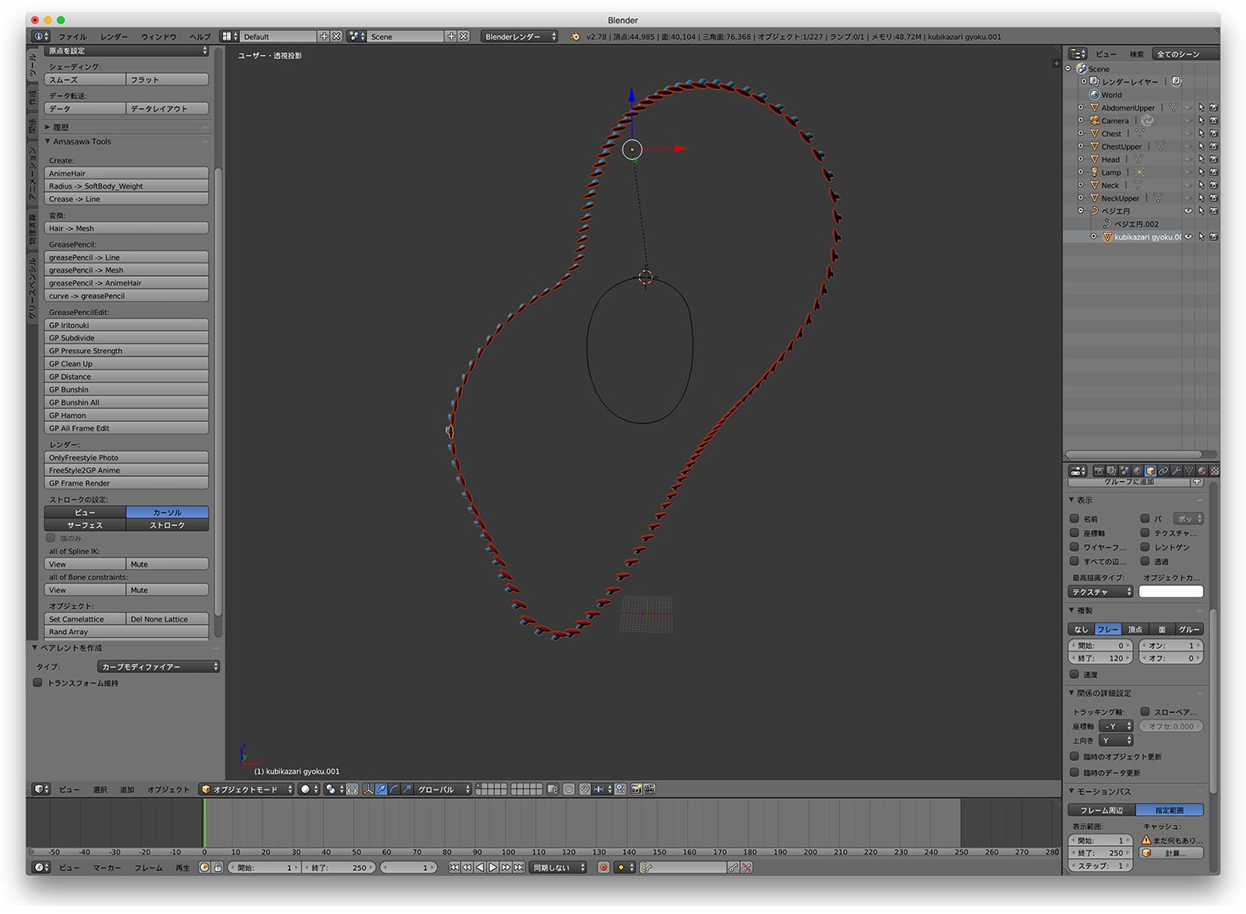Viewport: 1246px width, 914px height.
Task: Open the カーブモディファイアー parent type dropdown
Action: tap(158, 666)
